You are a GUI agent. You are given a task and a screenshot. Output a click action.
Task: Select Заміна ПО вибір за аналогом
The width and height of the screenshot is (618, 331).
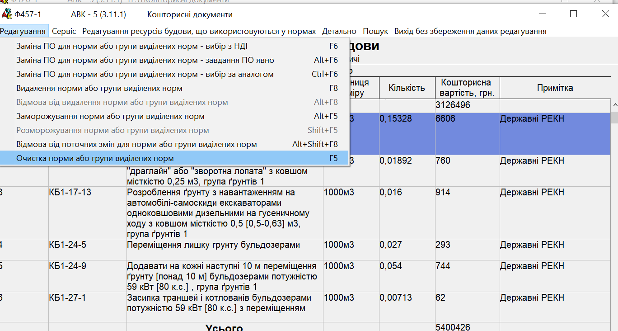click(x=145, y=74)
